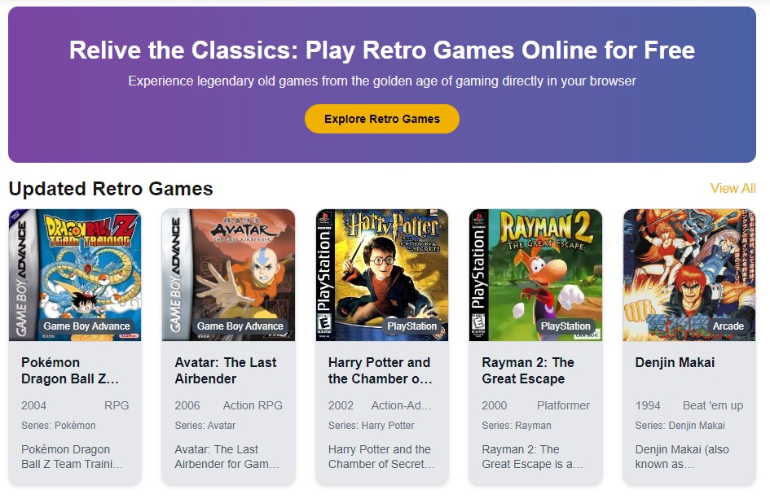Open the Denjin Makai title link

675,362
